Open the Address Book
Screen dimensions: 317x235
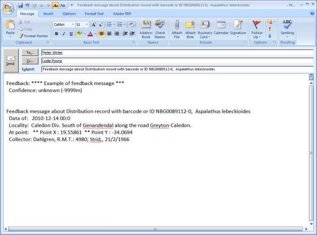146,29
